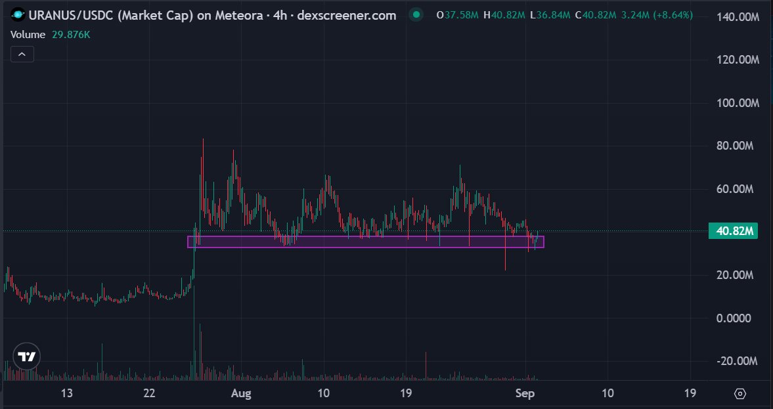This screenshot has height=409, width=773.
Task: Click the high value H40.82M
Action: pos(504,15)
